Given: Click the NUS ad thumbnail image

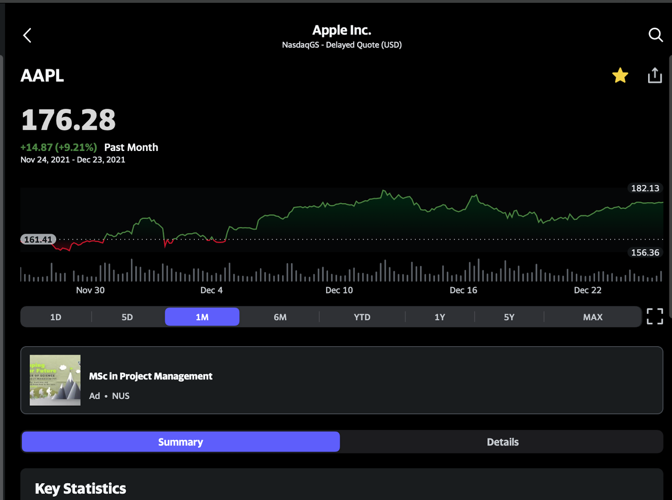Looking at the screenshot, I should click(x=55, y=380).
